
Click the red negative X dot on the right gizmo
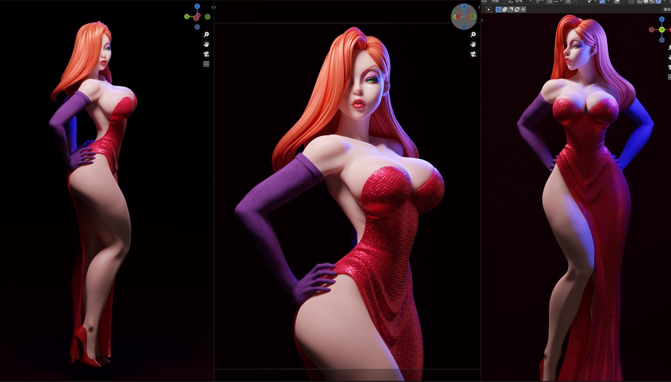651,30
